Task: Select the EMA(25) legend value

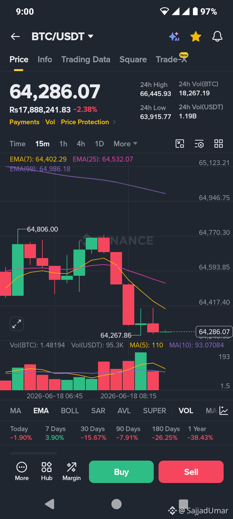Action: 103,159
